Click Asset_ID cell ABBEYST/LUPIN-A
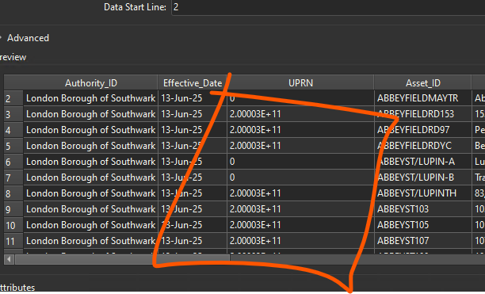 coord(423,162)
